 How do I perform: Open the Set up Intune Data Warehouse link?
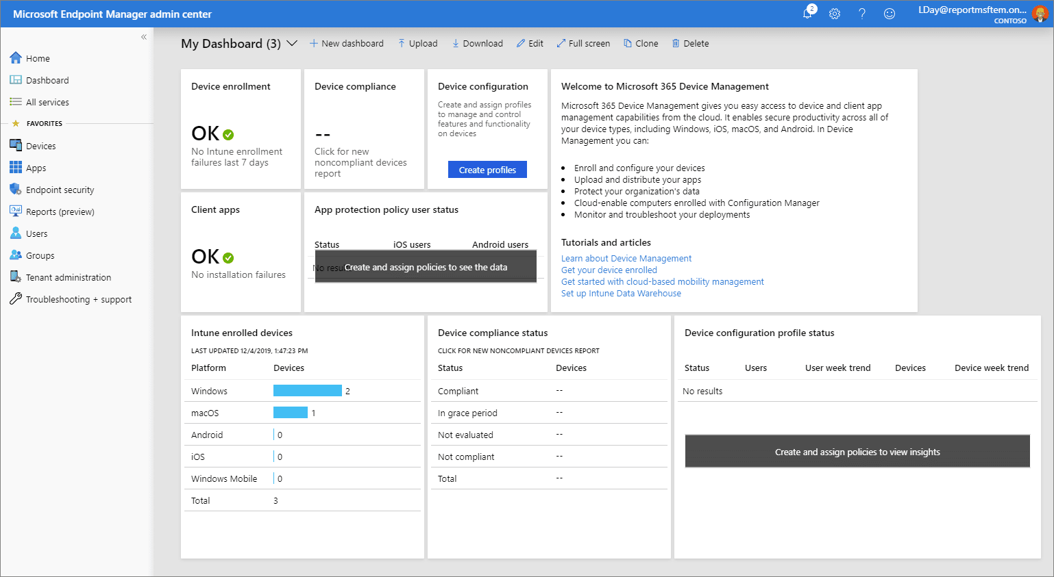[620, 293]
